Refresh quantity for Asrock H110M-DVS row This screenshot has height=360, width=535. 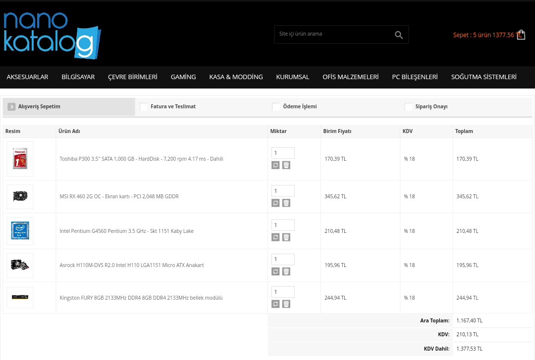coord(275,271)
